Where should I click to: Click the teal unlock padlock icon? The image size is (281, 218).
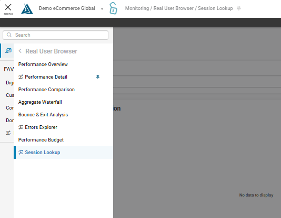point(113,8)
